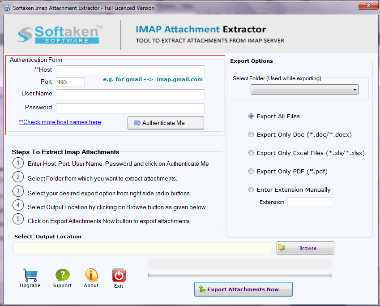
Task: Click step 3 export option instruction text
Action: tap(109, 194)
